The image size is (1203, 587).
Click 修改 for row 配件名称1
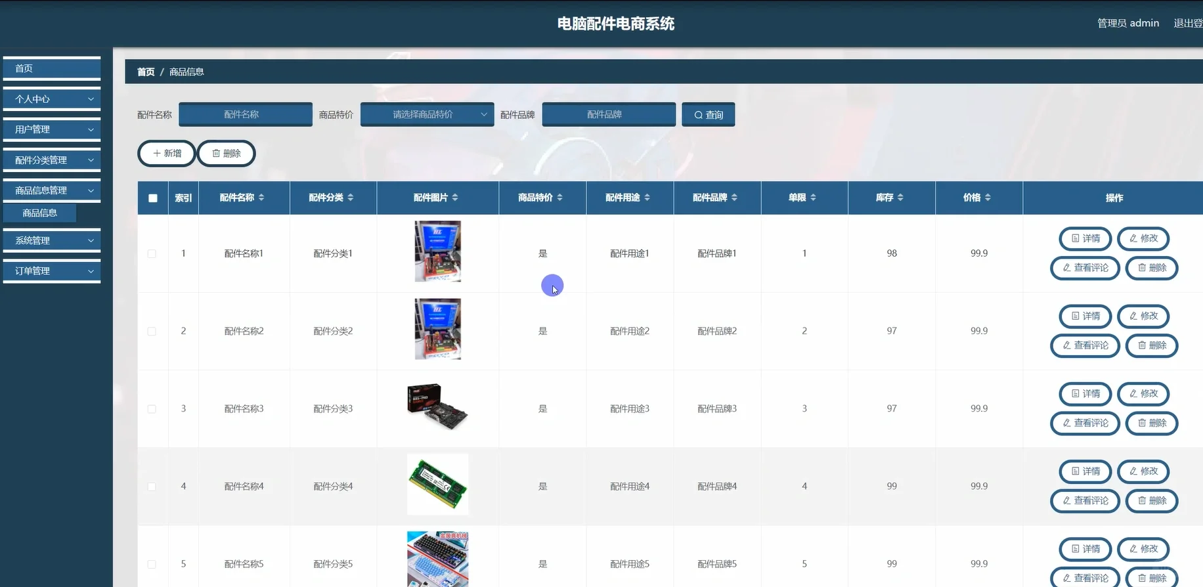pos(1143,238)
